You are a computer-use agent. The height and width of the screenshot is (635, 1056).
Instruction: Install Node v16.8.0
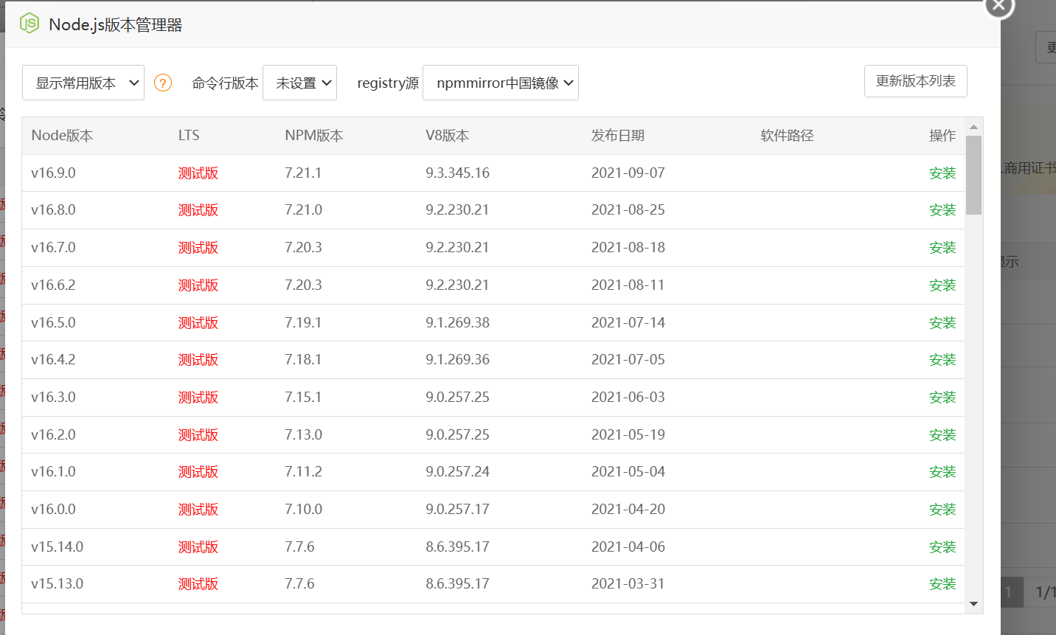tap(942, 210)
